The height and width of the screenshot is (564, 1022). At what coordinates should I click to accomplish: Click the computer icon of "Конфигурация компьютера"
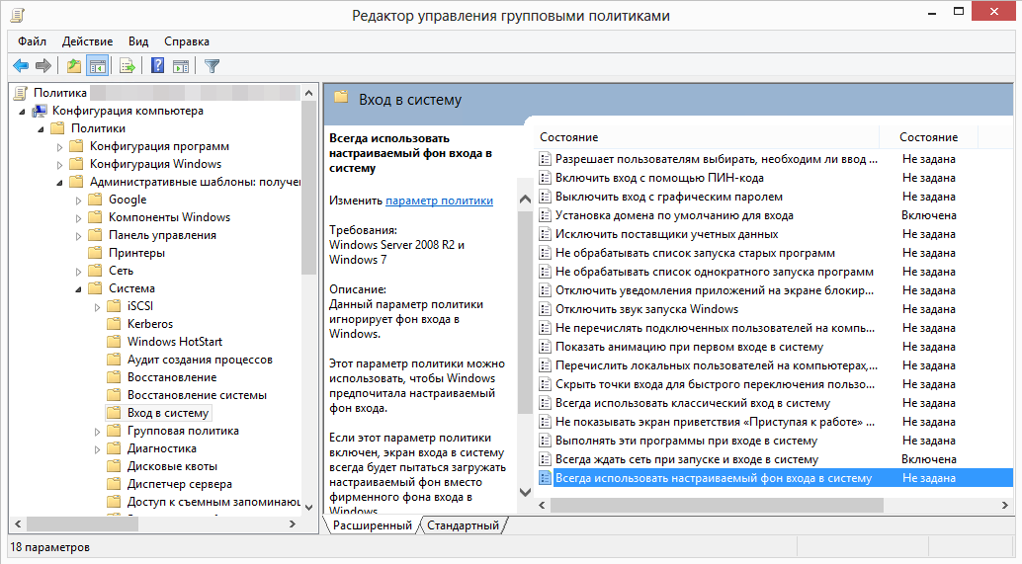coord(40,111)
